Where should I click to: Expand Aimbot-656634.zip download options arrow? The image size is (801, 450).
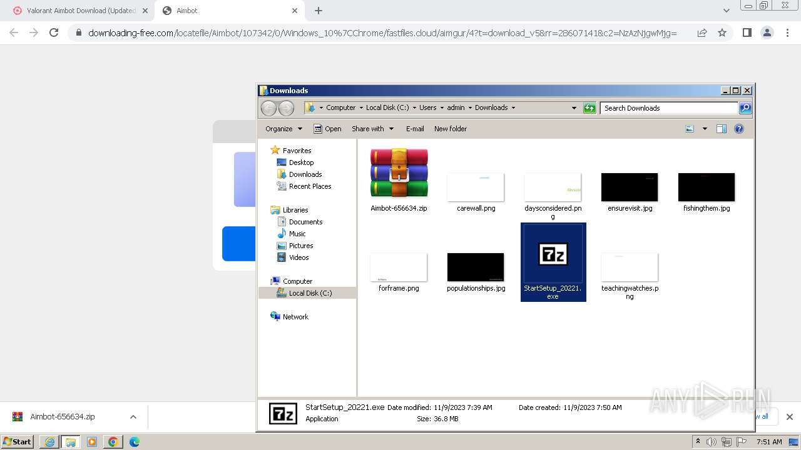[x=133, y=417]
